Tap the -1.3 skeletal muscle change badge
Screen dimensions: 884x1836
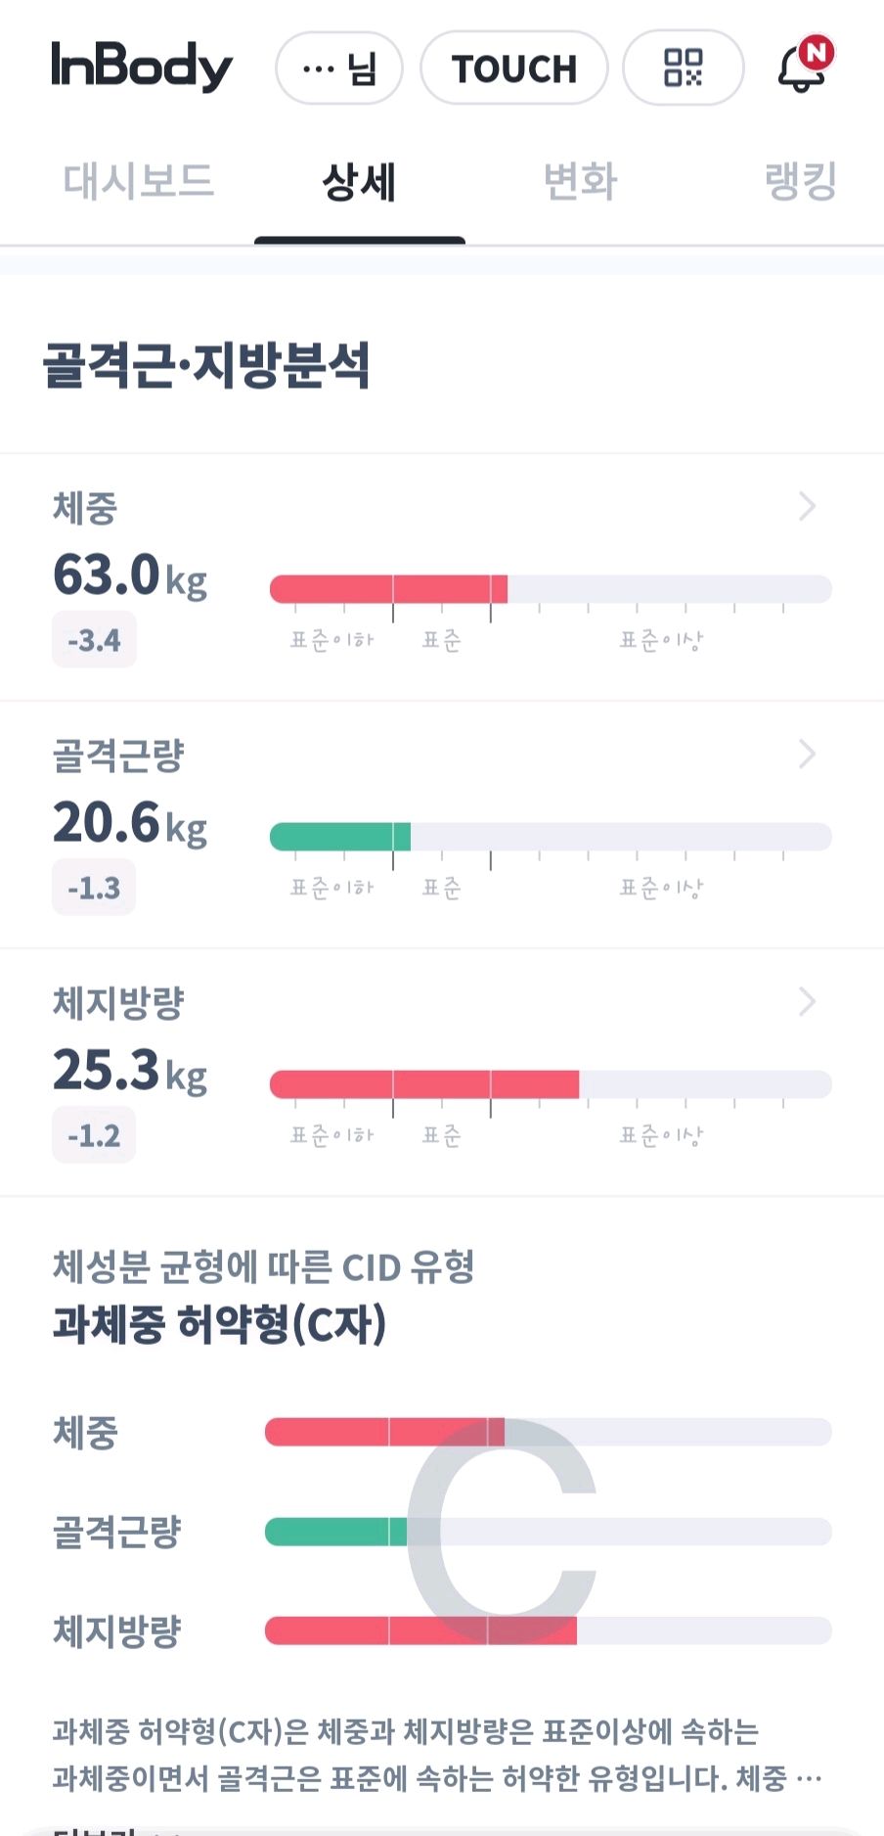point(94,889)
